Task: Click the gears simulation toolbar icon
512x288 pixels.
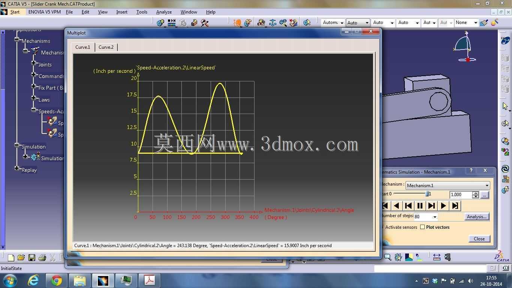Action: click(160, 23)
